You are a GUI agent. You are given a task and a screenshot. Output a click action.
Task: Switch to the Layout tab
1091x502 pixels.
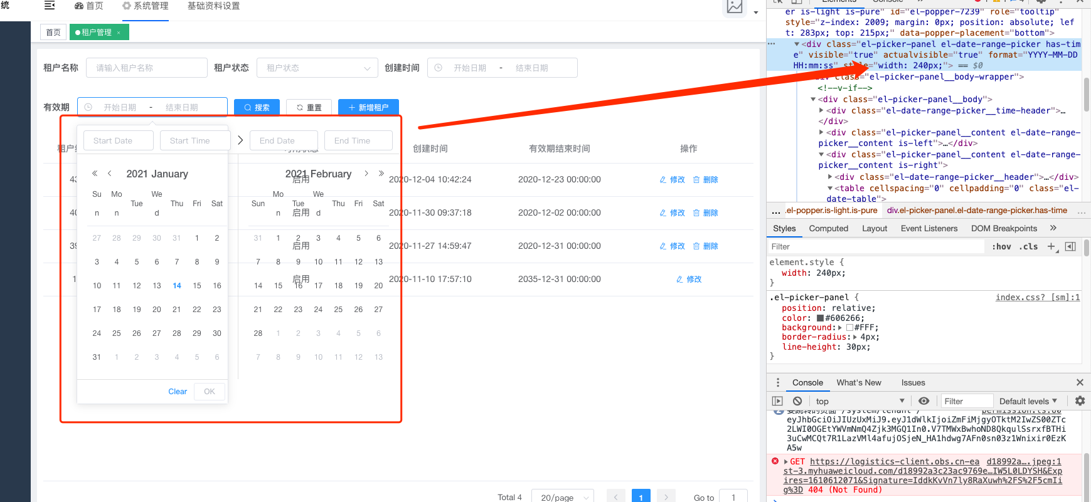click(874, 228)
